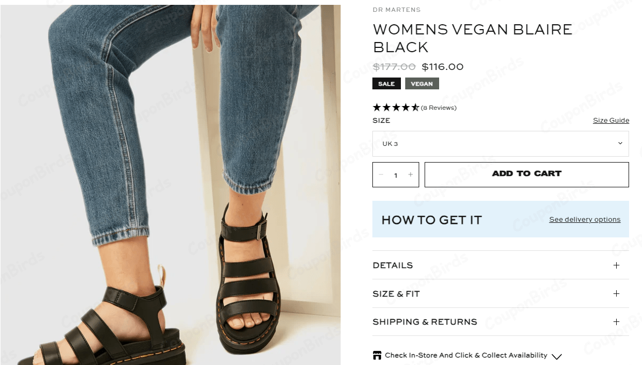
Task: Expand the Details section
Action: click(x=393, y=265)
